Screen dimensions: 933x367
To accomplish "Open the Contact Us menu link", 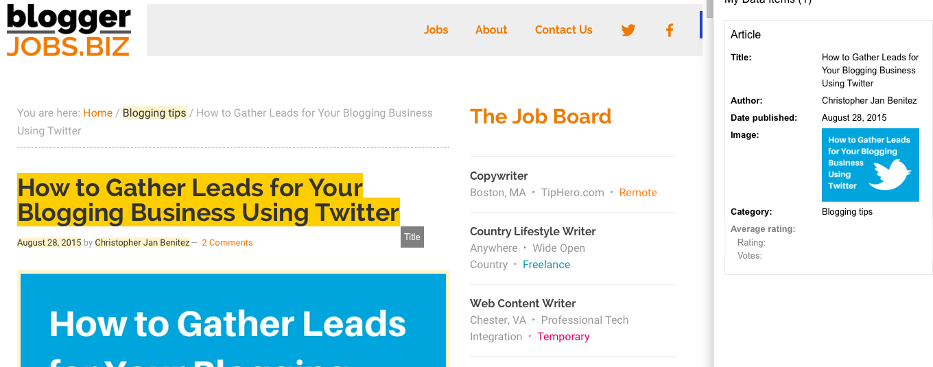I will click(563, 30).
